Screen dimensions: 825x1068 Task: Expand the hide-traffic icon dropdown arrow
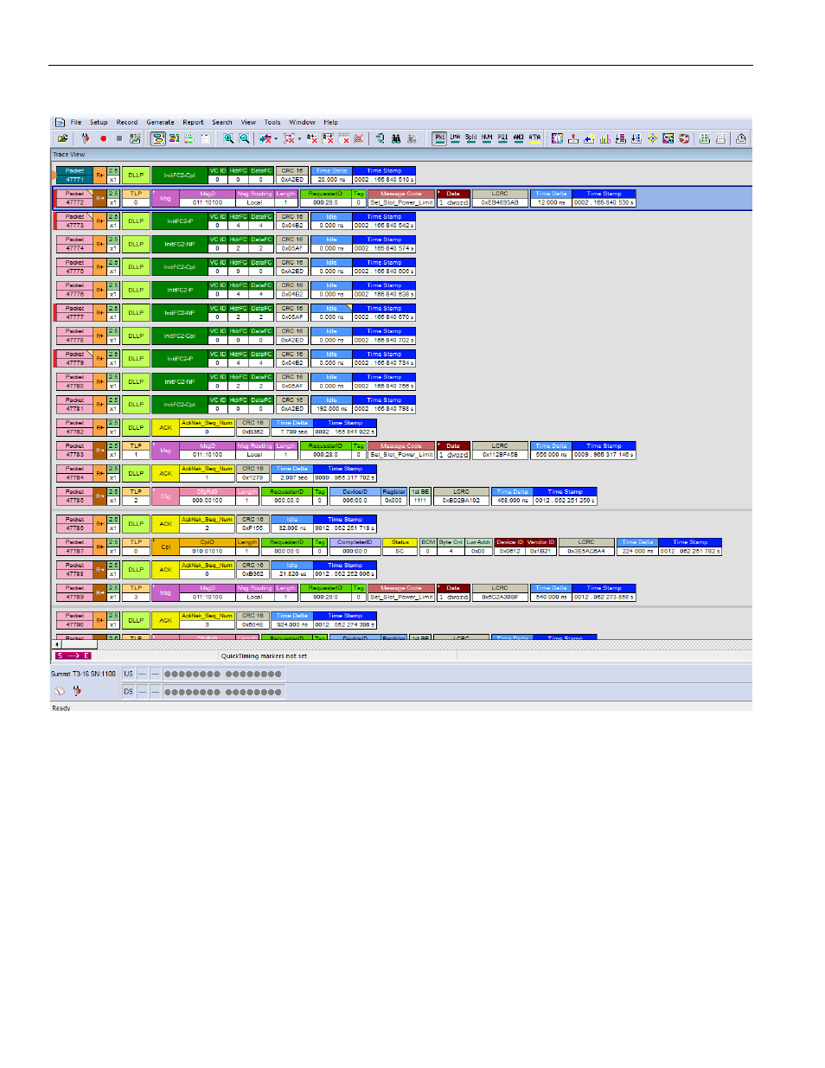[299, 138]
